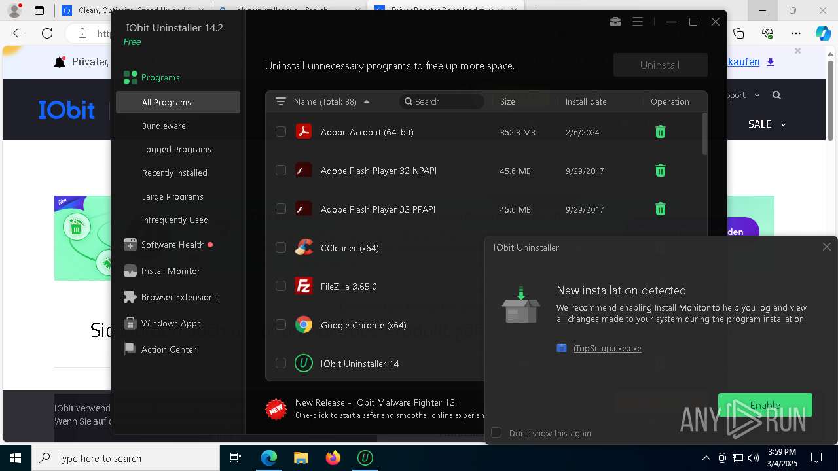Image resolution: width=838 pixels, height=471 pixels.
Task: Open the toolbox briefcase icon
Action: [x=615, y=22]
